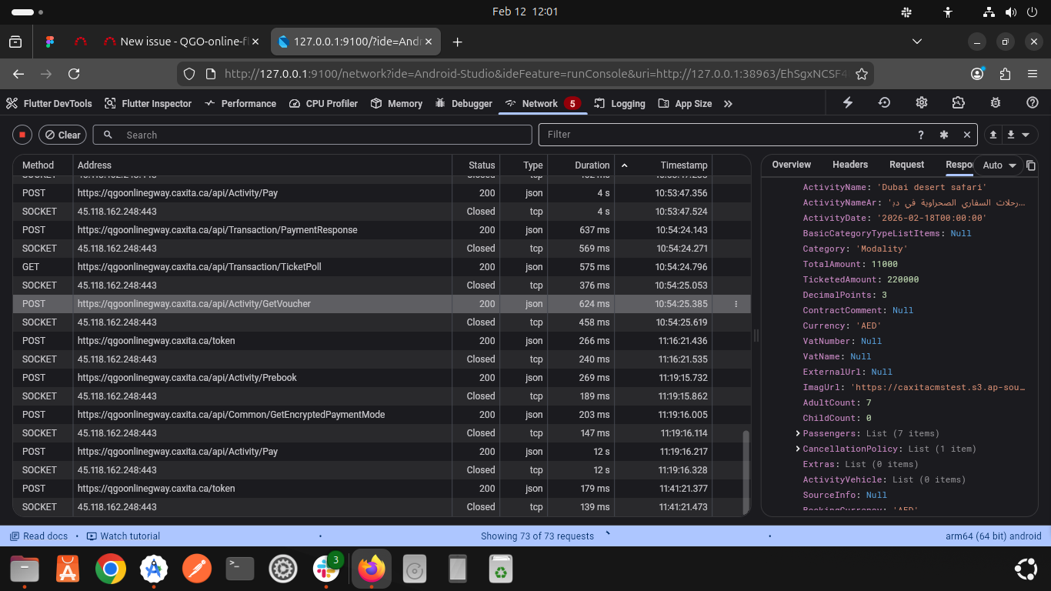Stop recording network traffic
Viewport: 1051px width, 591px height.
[x=22, y=135]
